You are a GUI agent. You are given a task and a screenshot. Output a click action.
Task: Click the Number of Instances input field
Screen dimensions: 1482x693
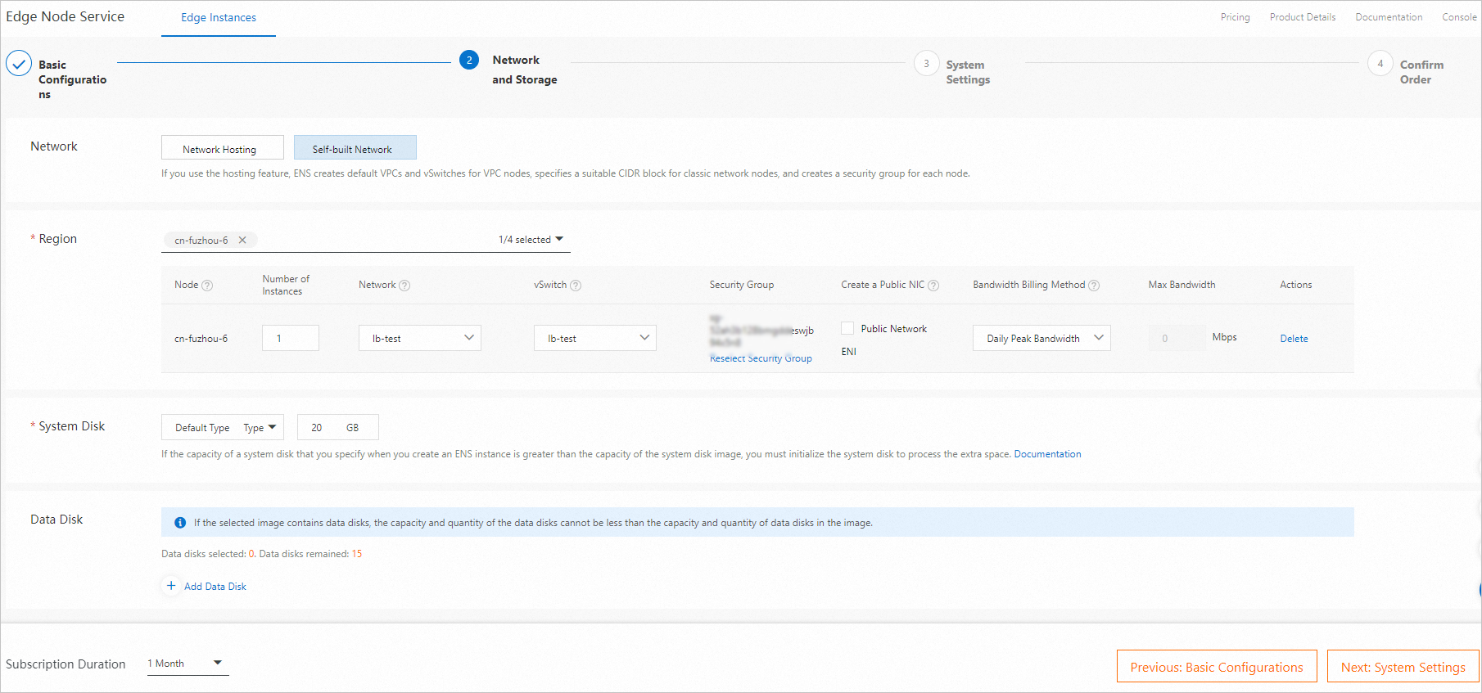[291, 338]
